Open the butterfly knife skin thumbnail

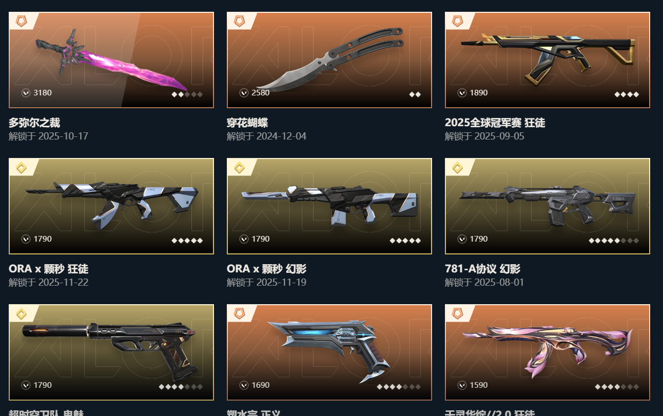click(x=329, y=60)
